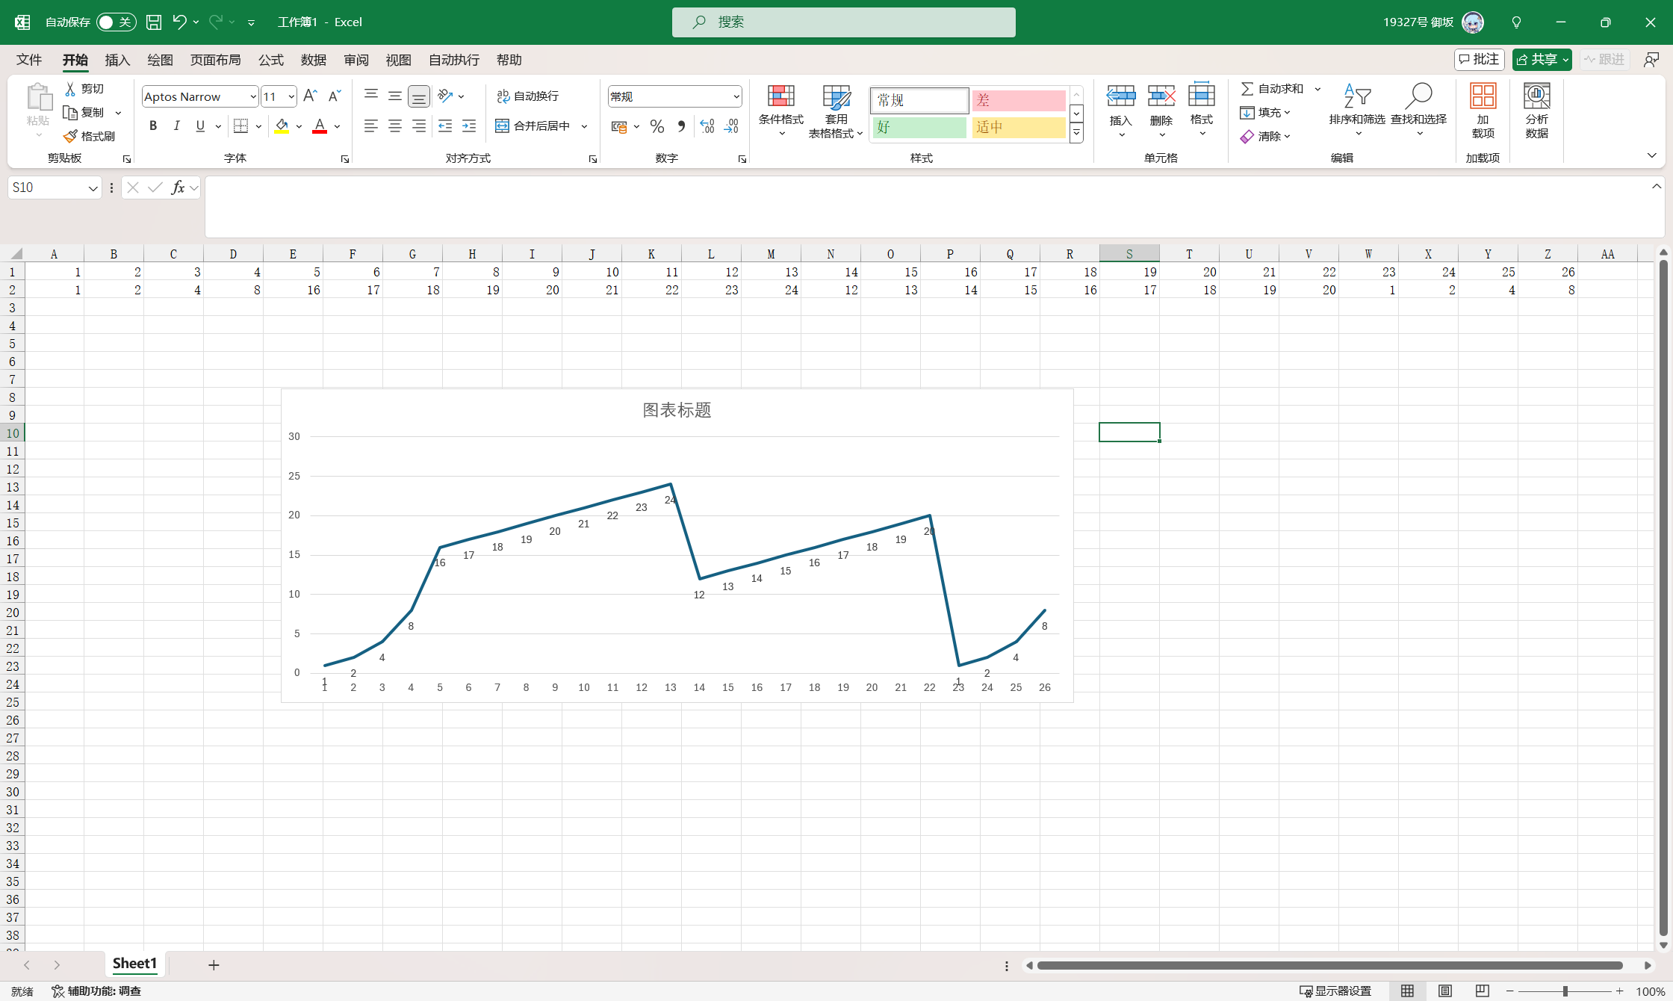Toggle AutoSave switch on
Viewport: 1673px width, 1001px height.
[116, 22]
